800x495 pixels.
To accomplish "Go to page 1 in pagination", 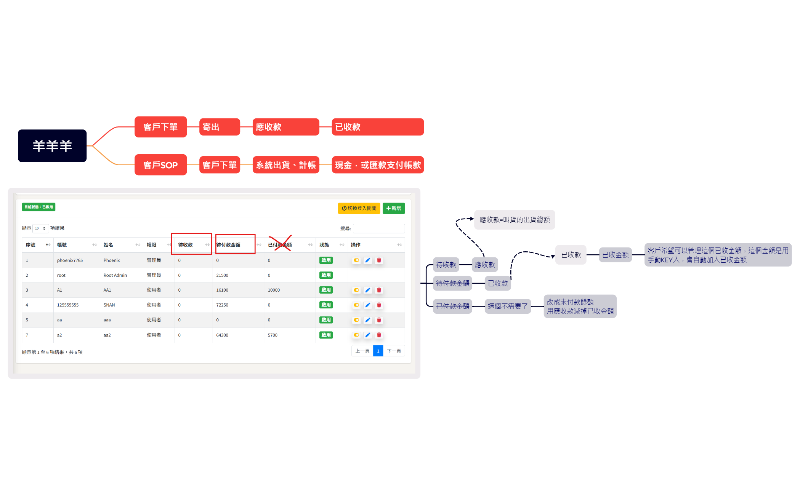I will [378, 351].
